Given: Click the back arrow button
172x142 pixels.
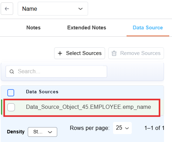Looking at the screenshot, I should pyautogui.click(x=7, y=9).
